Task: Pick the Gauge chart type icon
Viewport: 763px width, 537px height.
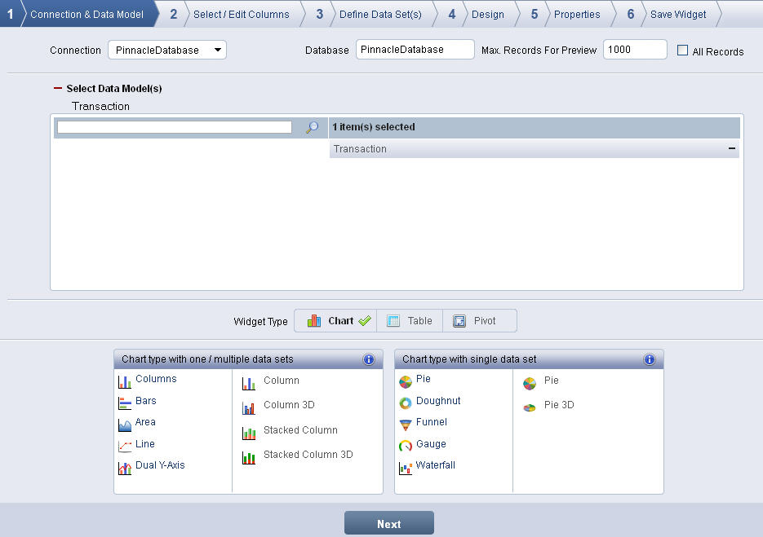Action: coord(406,446)
